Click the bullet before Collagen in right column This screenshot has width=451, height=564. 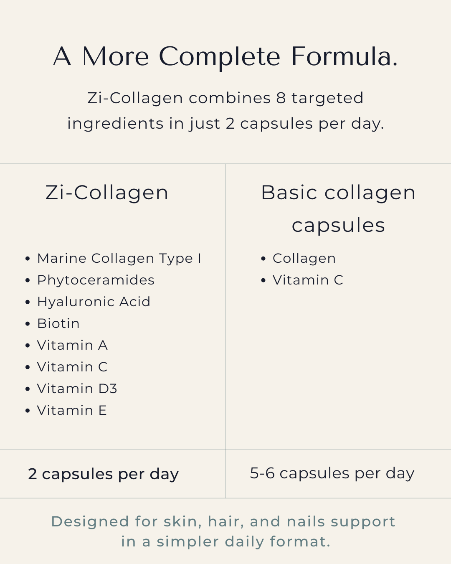pos(263,259)
